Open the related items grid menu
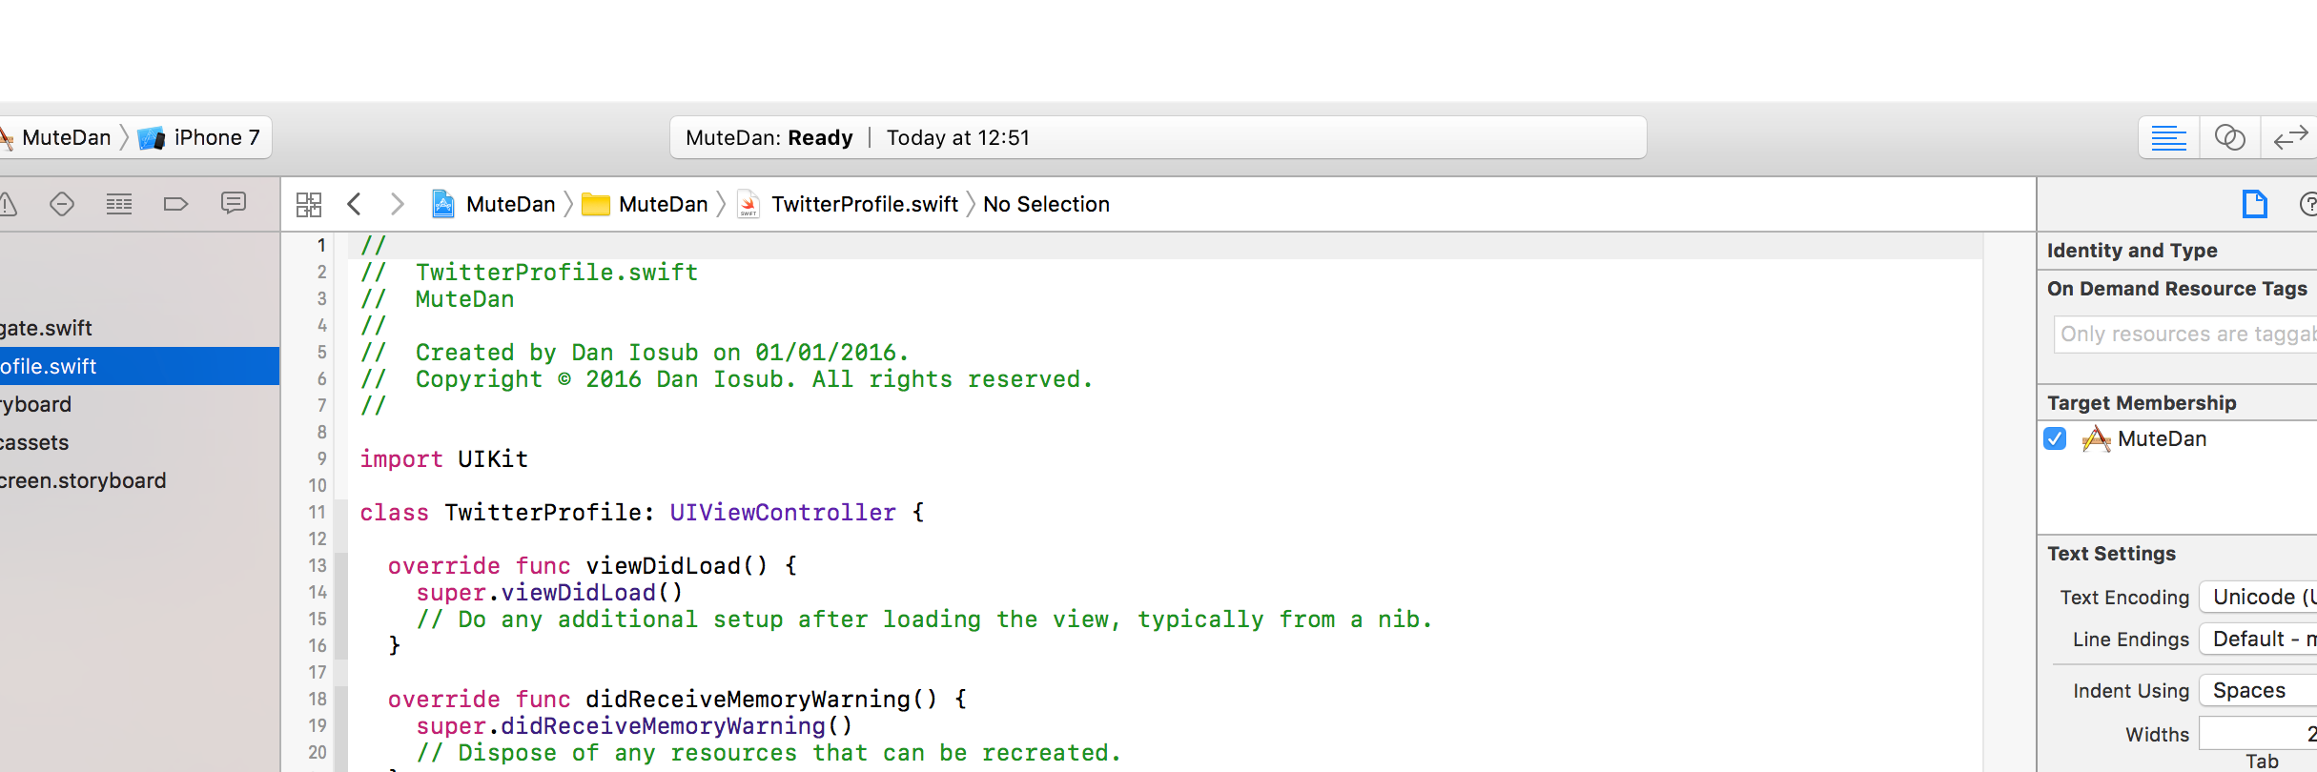 click(x=309, y=204)
